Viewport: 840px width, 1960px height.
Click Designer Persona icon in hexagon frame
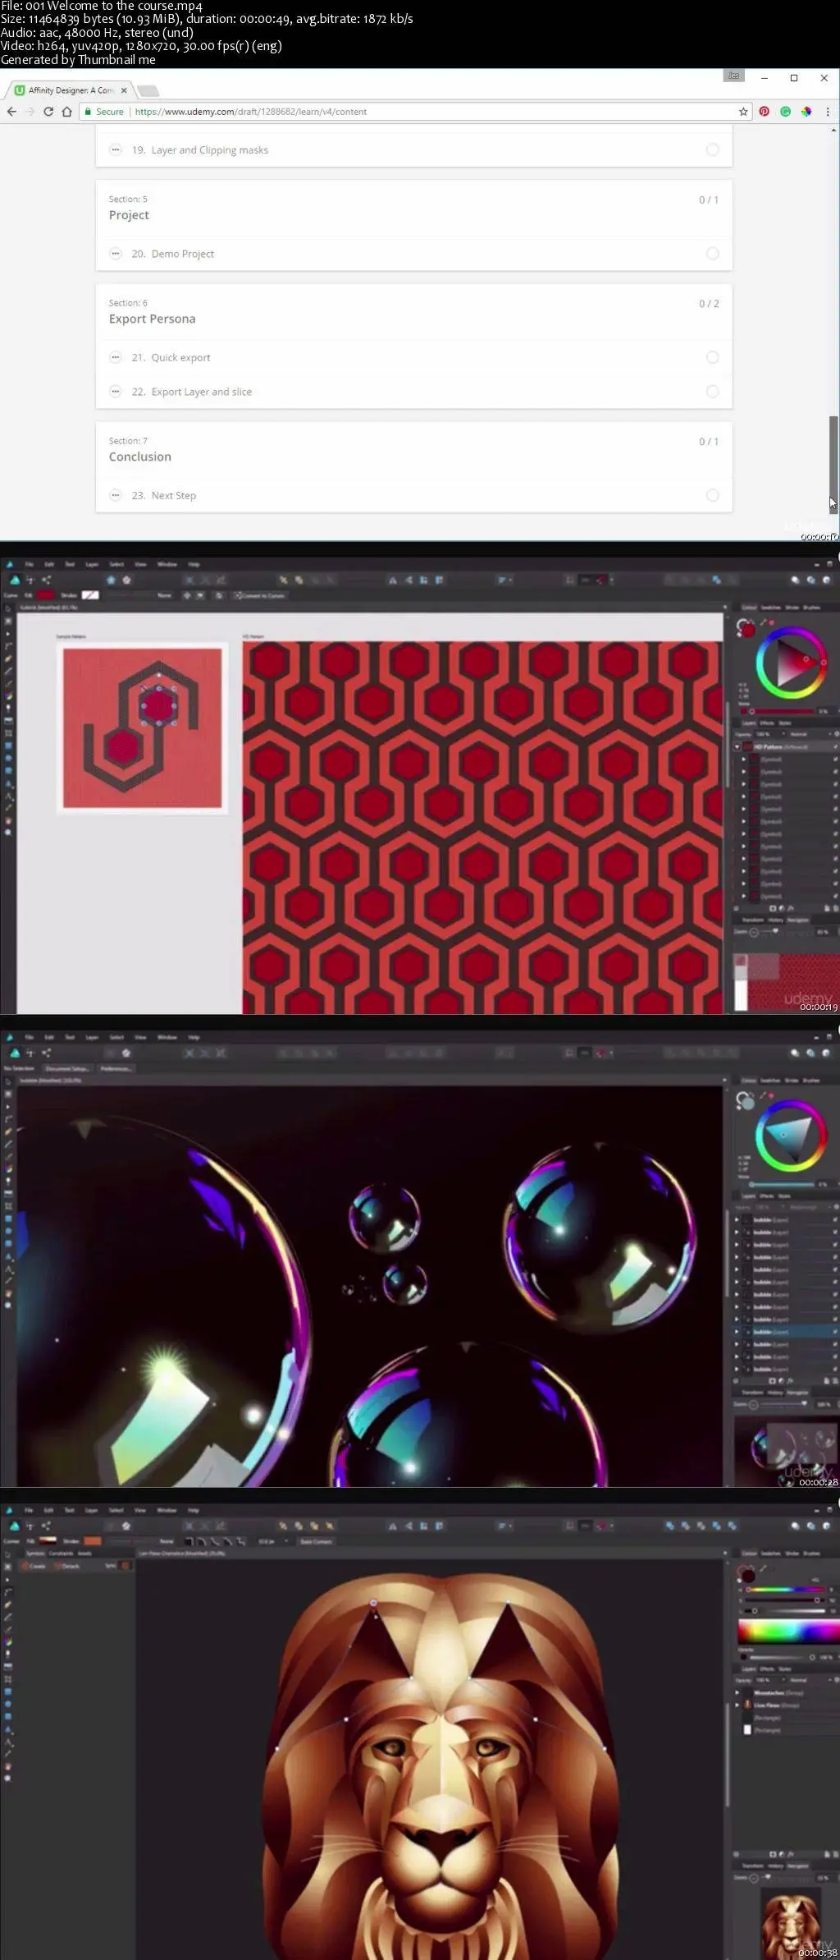tap(15, 580)
